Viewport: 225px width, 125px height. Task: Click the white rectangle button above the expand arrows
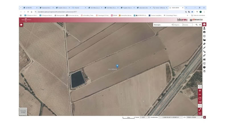coord(200,106)
